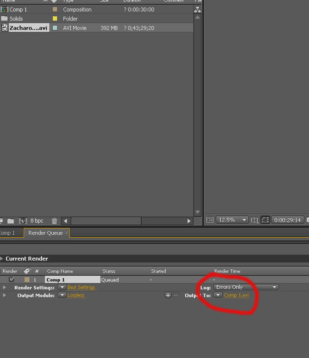Delete selected item with trash icon
The height and width of the screenshot is (358, 309).
click(x=54, y=221)
